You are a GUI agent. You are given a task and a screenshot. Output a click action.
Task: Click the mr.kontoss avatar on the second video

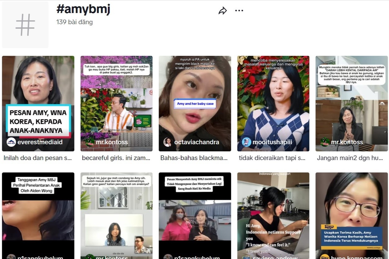point(89,142)
